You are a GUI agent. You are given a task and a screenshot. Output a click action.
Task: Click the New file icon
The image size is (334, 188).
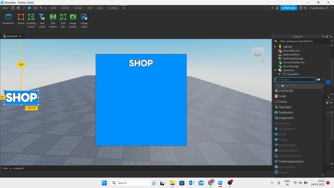coord(13,8)
